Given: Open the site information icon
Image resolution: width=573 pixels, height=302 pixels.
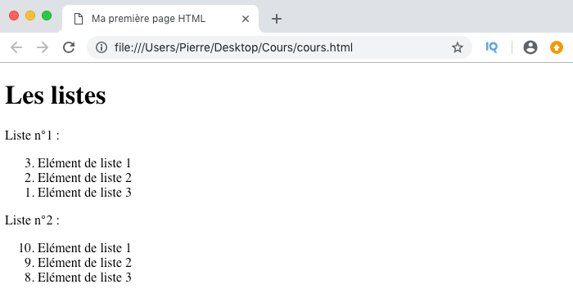Looking at the screenshot, I should (102, 47).
